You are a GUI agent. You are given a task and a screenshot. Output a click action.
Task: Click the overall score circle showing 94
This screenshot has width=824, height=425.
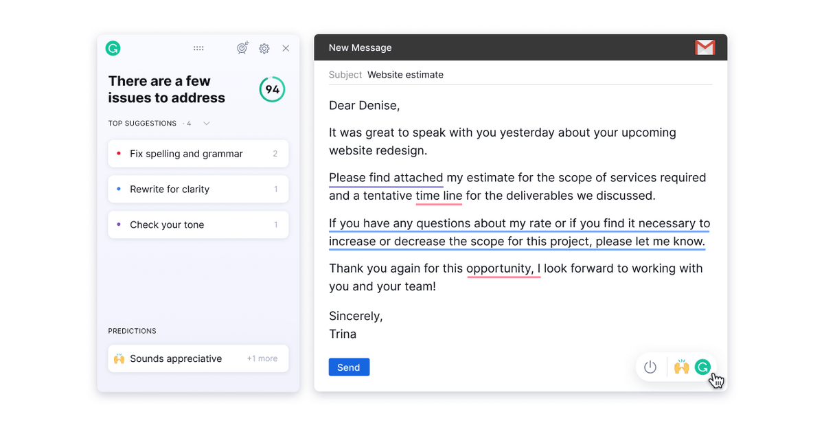tap(272, 89)
